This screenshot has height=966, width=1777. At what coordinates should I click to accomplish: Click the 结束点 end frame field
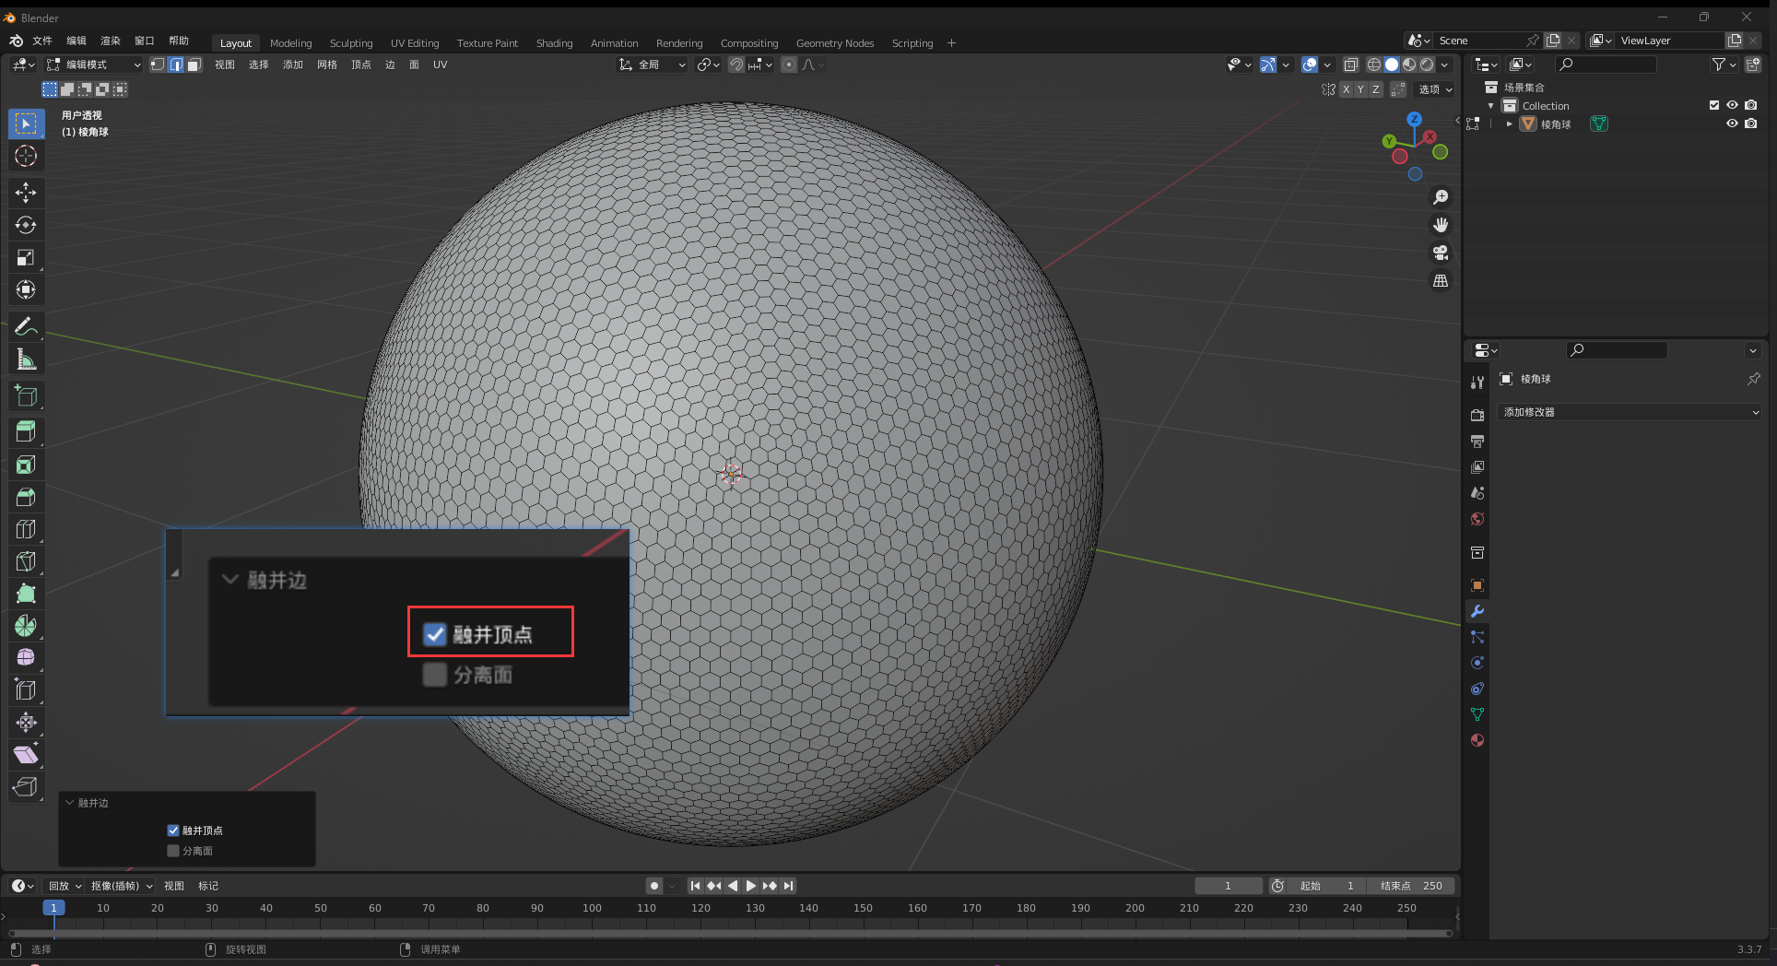click(1410, 886)
